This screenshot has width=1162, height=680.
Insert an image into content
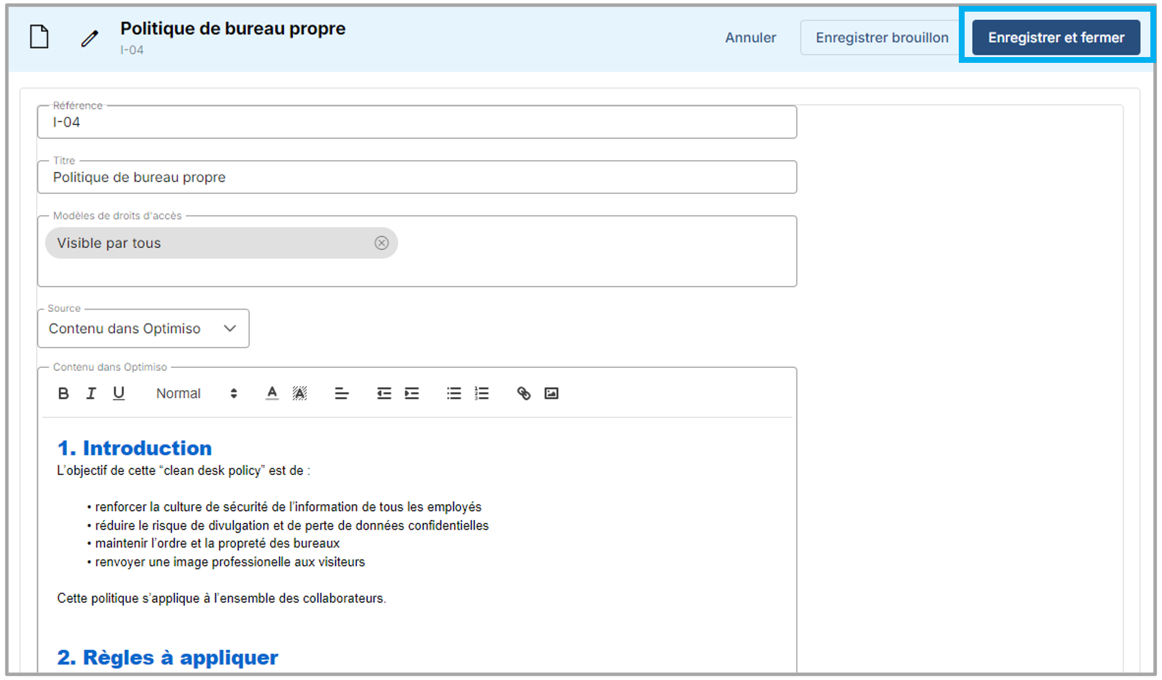pyautogui.click(x=551, y=394)
